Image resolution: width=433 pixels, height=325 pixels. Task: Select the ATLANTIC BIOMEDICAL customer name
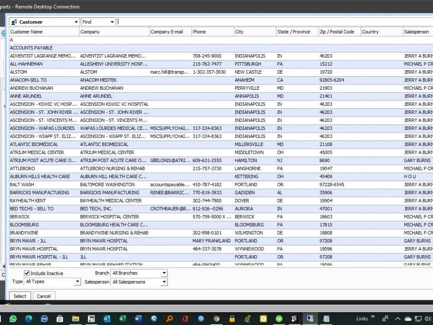(34, 144)
